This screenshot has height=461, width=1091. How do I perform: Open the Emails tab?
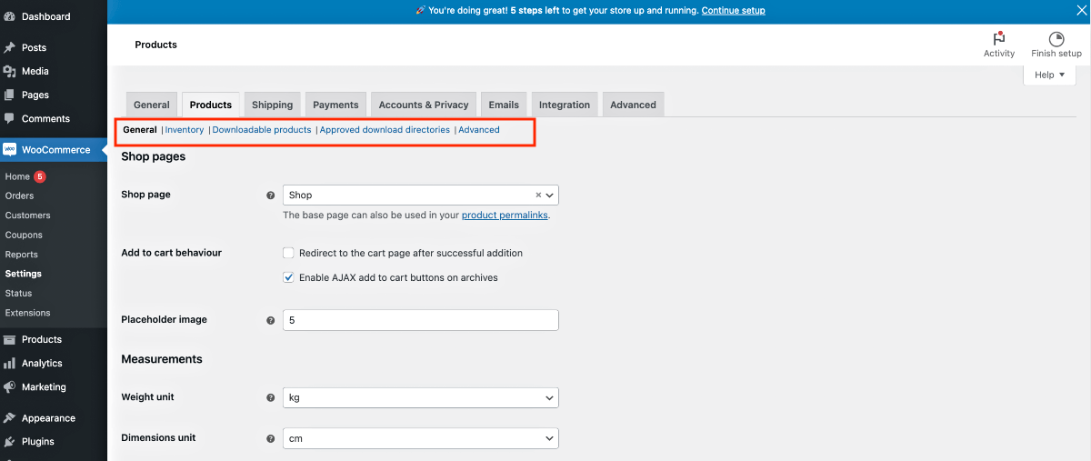point(503,105)
